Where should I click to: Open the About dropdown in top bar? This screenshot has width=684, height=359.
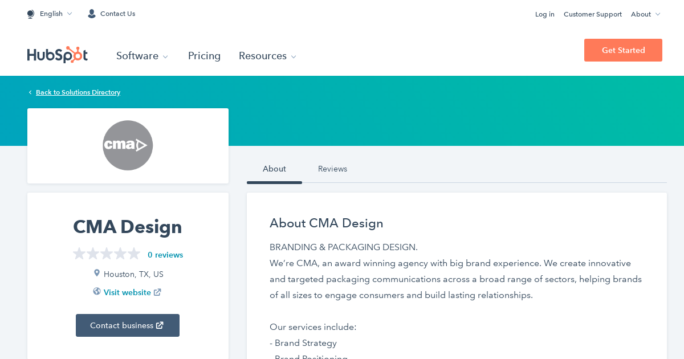point(645,14)
